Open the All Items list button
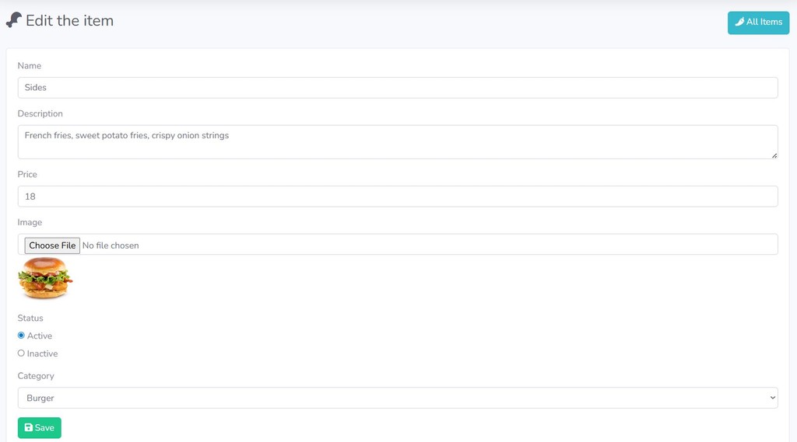The image size is (797, 442). click(x=758, y=23)
